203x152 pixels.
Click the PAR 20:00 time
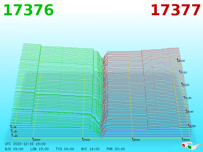coord(116,149)
